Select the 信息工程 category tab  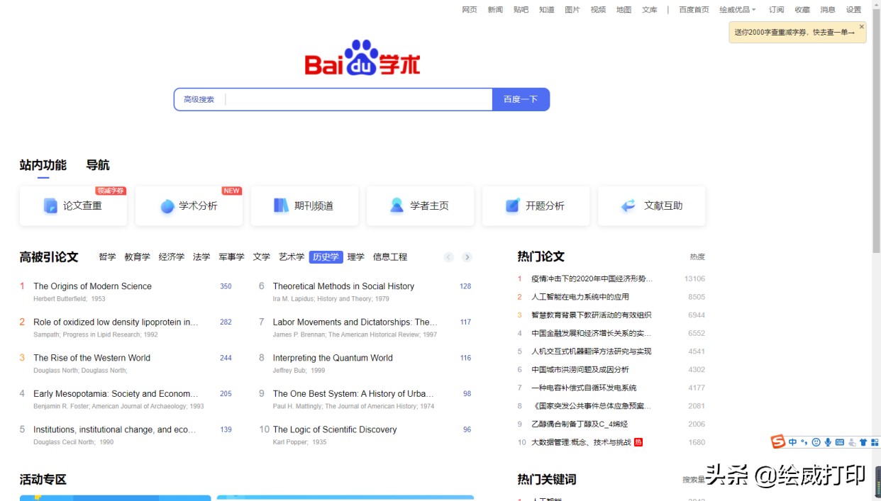point(390,257)
